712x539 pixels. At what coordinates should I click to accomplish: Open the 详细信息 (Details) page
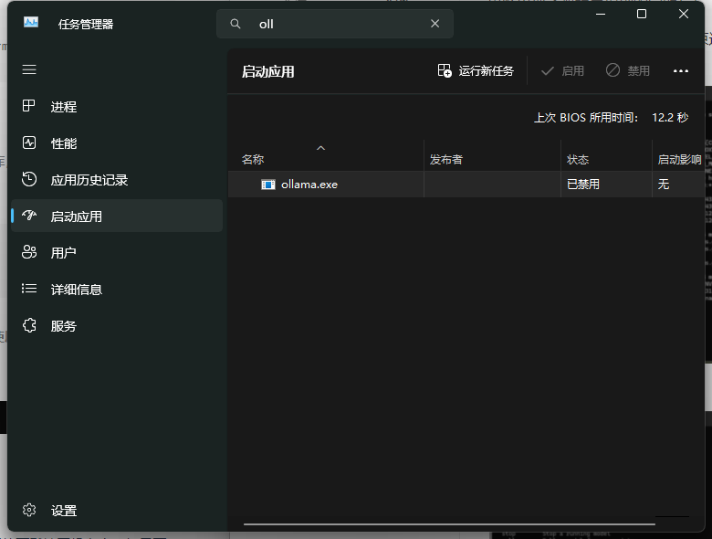77,290
